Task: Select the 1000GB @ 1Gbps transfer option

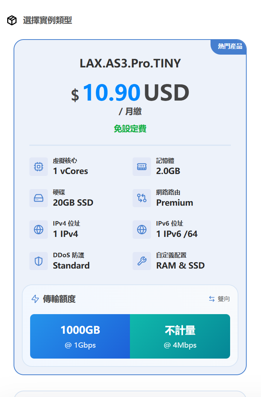Action: pos(80,336)
